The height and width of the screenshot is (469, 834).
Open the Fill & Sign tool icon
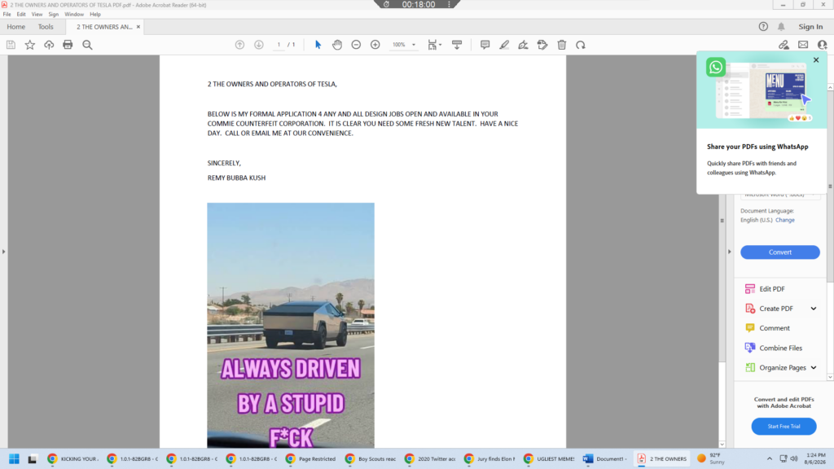coord(524,45)
